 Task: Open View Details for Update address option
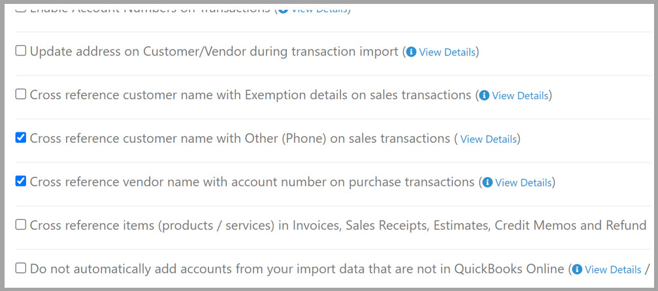[x=447, y=52]
